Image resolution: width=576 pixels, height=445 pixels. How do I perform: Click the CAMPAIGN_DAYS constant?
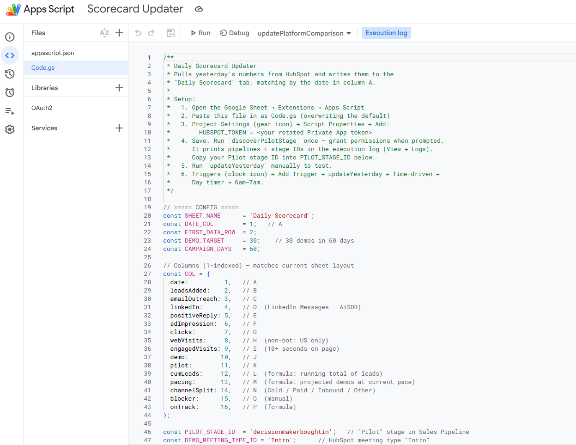pos(208,249)
